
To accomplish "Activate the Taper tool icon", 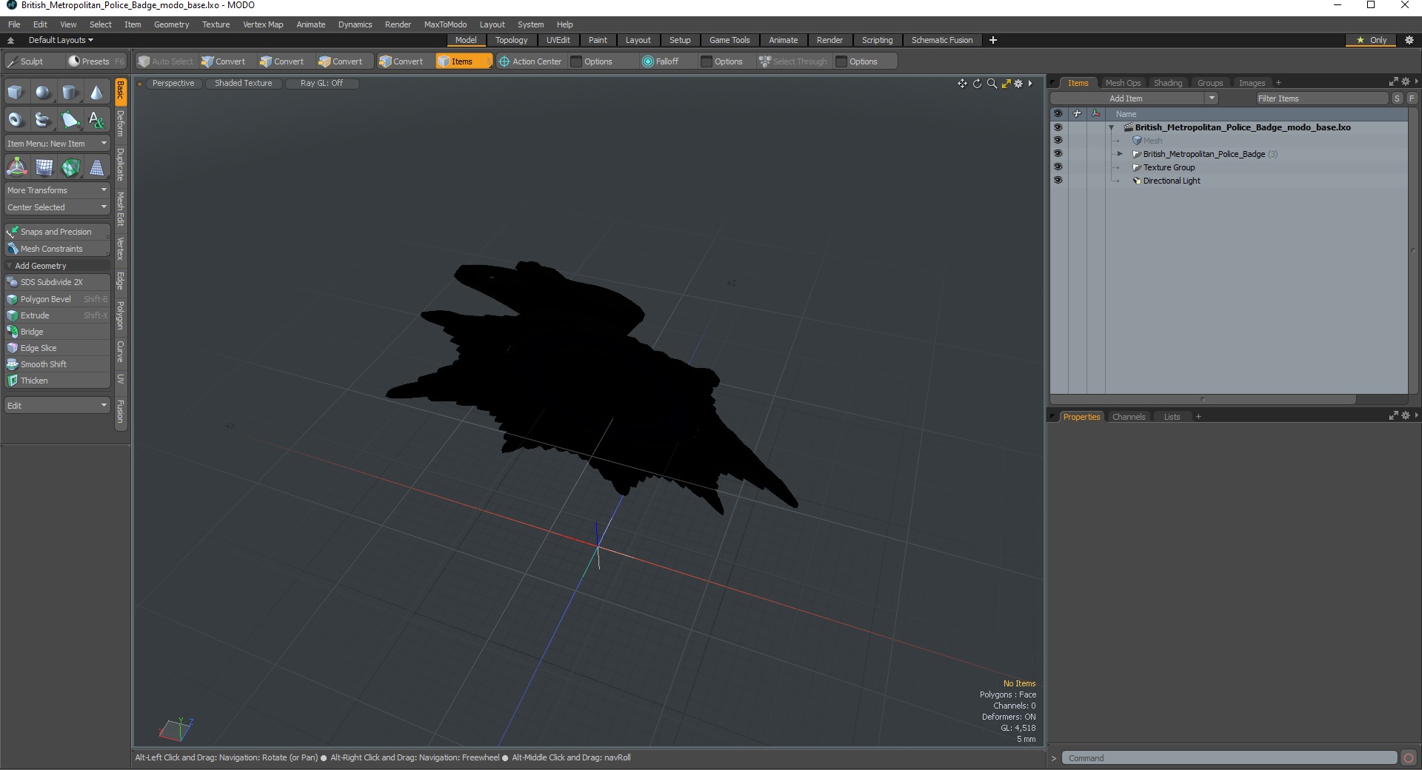I will [97, 167].
